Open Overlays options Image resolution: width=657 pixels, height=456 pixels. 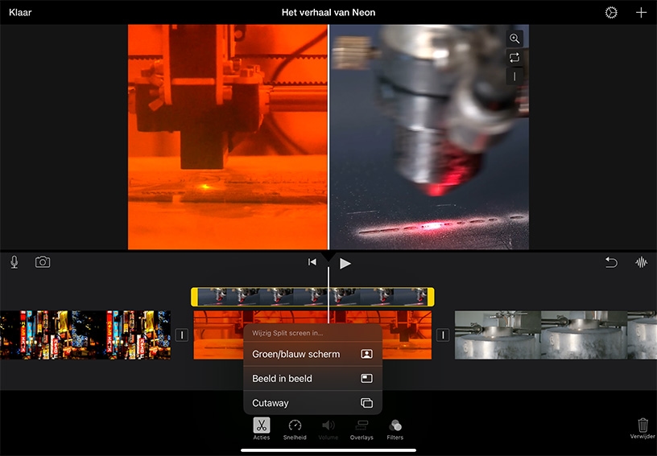(362, 429)
